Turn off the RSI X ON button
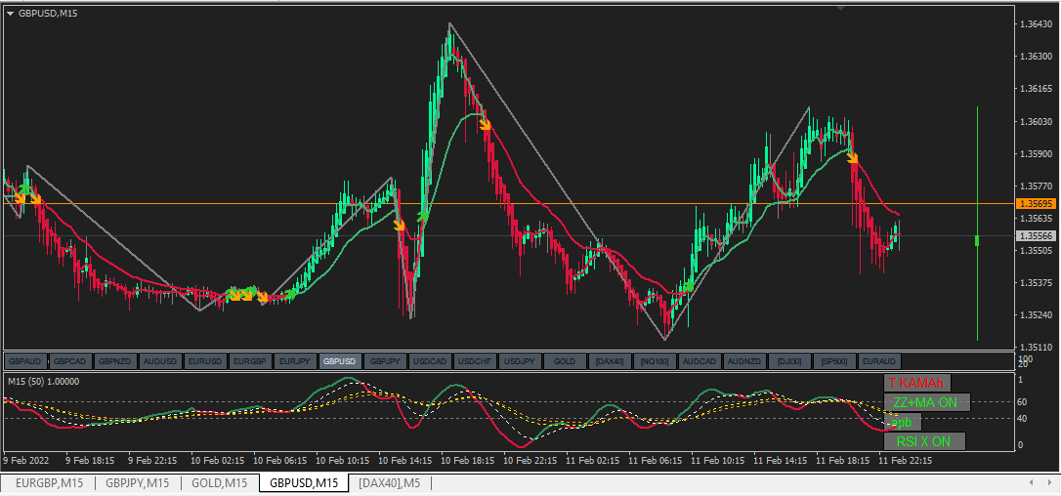The image size is (1061, 496). click(924, 442)
